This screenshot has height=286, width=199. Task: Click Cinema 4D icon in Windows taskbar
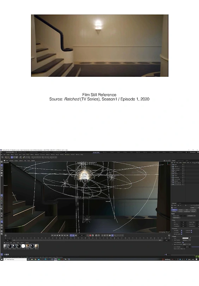pyautogui.click(x=55, y=259)
